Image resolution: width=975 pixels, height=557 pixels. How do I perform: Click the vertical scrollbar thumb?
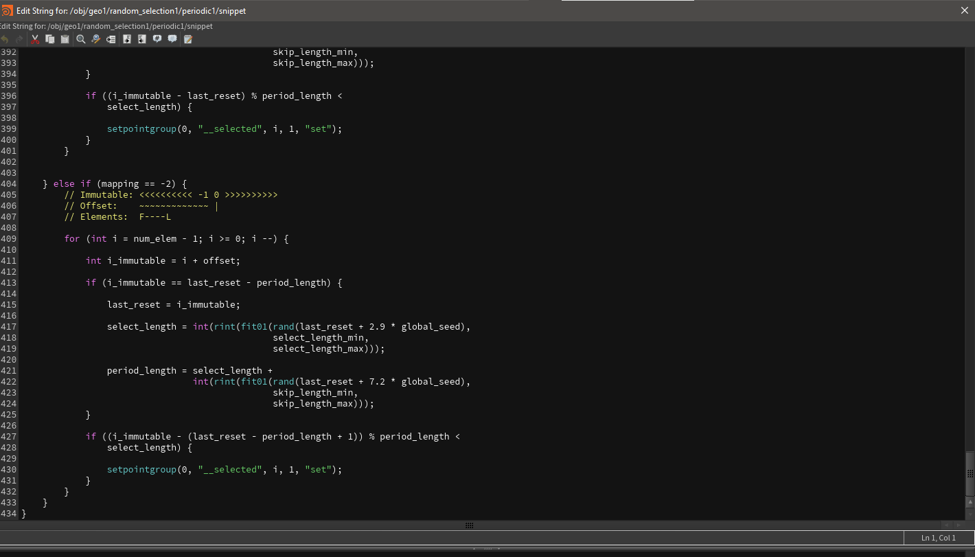[970, 473]
